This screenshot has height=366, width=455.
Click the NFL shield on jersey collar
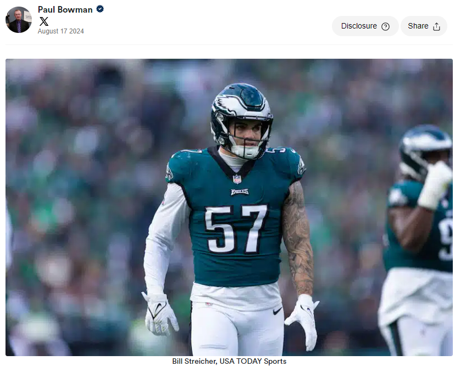237,179
